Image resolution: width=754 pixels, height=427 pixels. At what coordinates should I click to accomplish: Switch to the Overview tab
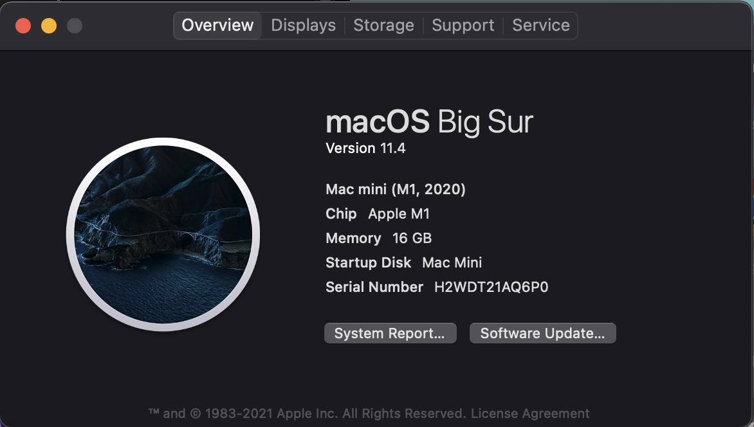(217, 26)
